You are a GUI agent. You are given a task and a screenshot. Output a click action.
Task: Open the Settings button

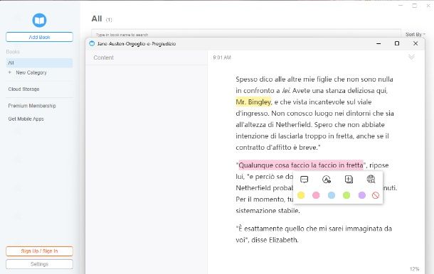[x=39, y=264]
